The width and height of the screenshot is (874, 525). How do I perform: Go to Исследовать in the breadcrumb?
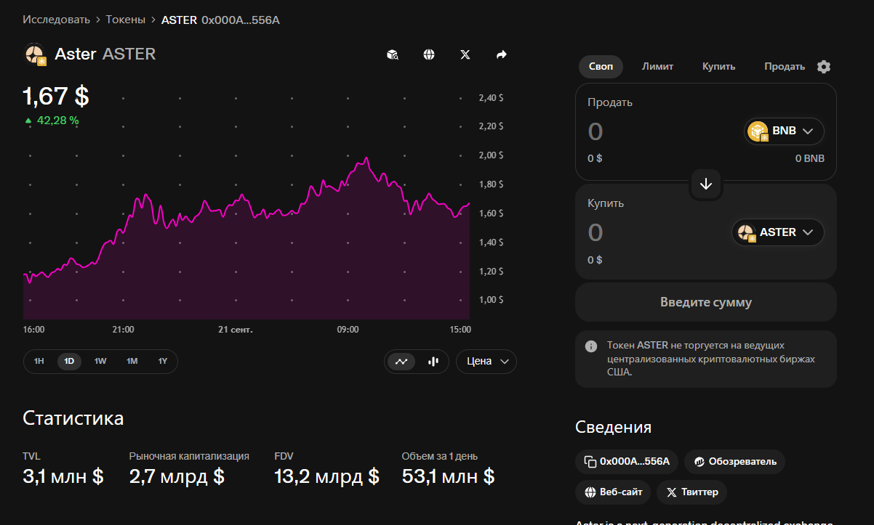[56, 20]
